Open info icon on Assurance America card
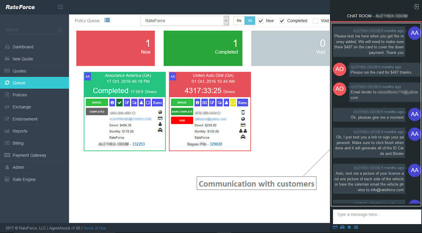Screen dimensions: 422x233 click(x=112, y=103)
